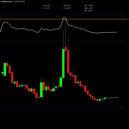Click the close value "C: 0.73"

(46, 8)
